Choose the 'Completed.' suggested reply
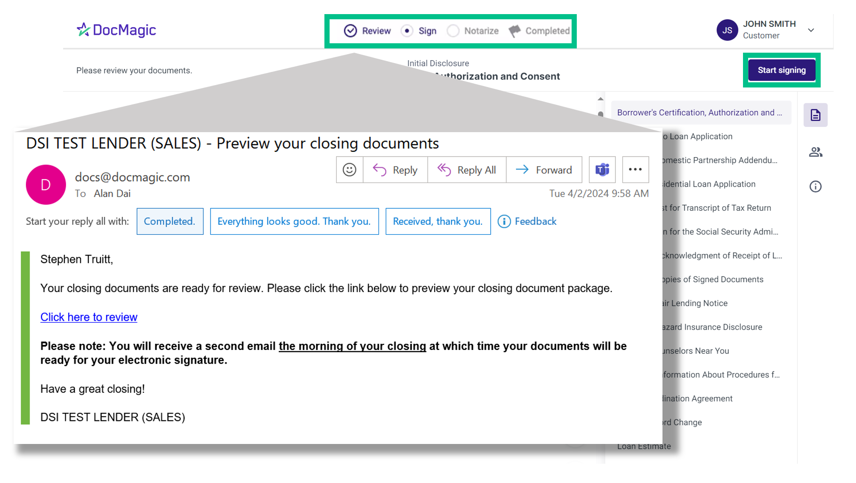The height and width of the screenshot is (483, 856). click(x=170, y=222)
